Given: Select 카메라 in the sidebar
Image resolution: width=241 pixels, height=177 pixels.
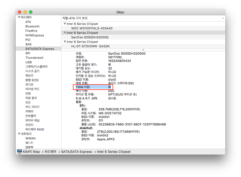Looking at the screenshot, I should click(x=29, y=111).
